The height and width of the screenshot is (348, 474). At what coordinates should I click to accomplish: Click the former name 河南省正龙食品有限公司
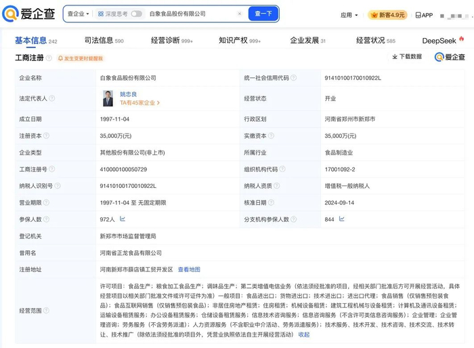131,253
